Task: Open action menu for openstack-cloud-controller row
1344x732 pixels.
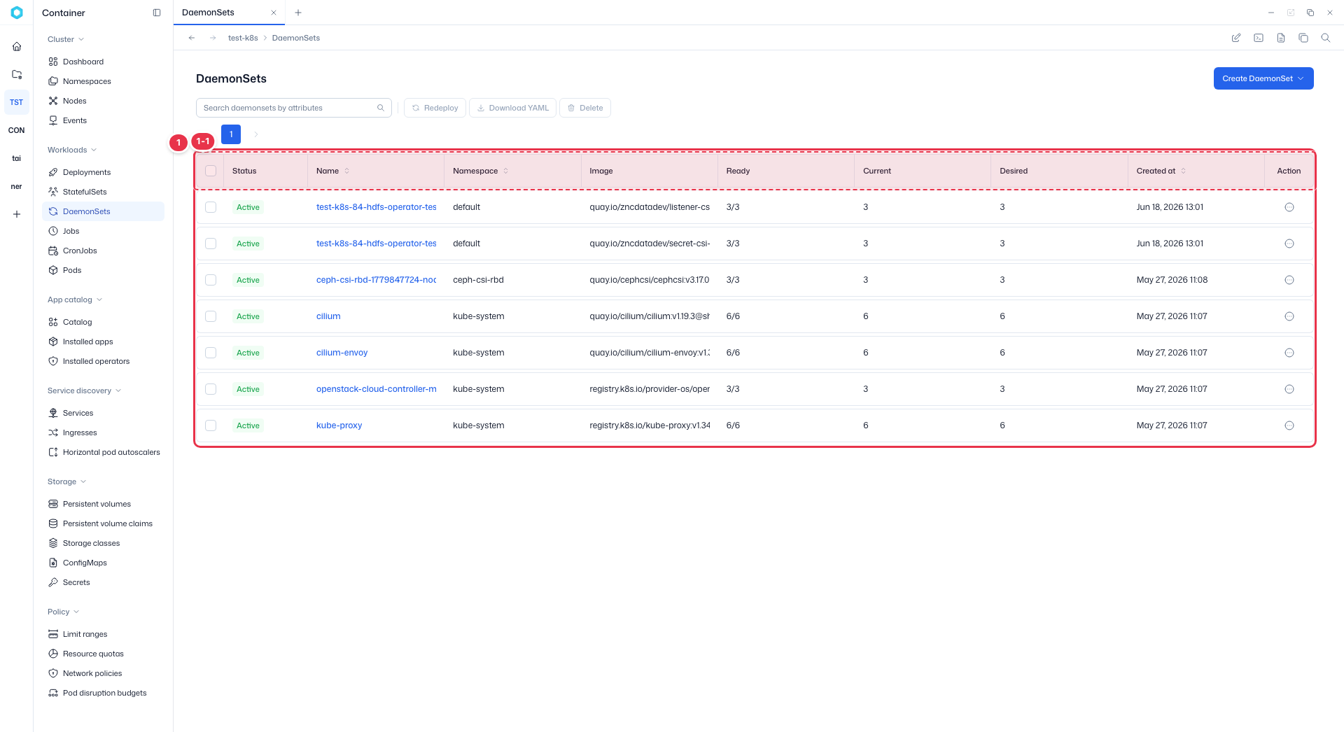Action: pyautogui.click(x=1289, y=389)
